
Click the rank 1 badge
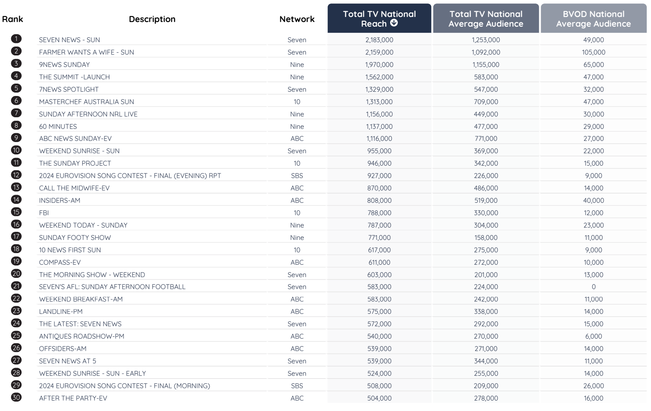16,39
